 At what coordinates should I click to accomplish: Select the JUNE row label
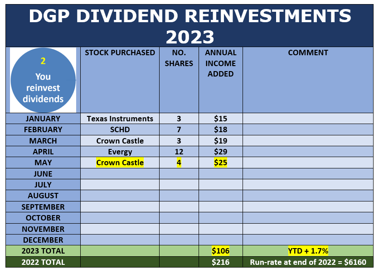coord(43,174)
